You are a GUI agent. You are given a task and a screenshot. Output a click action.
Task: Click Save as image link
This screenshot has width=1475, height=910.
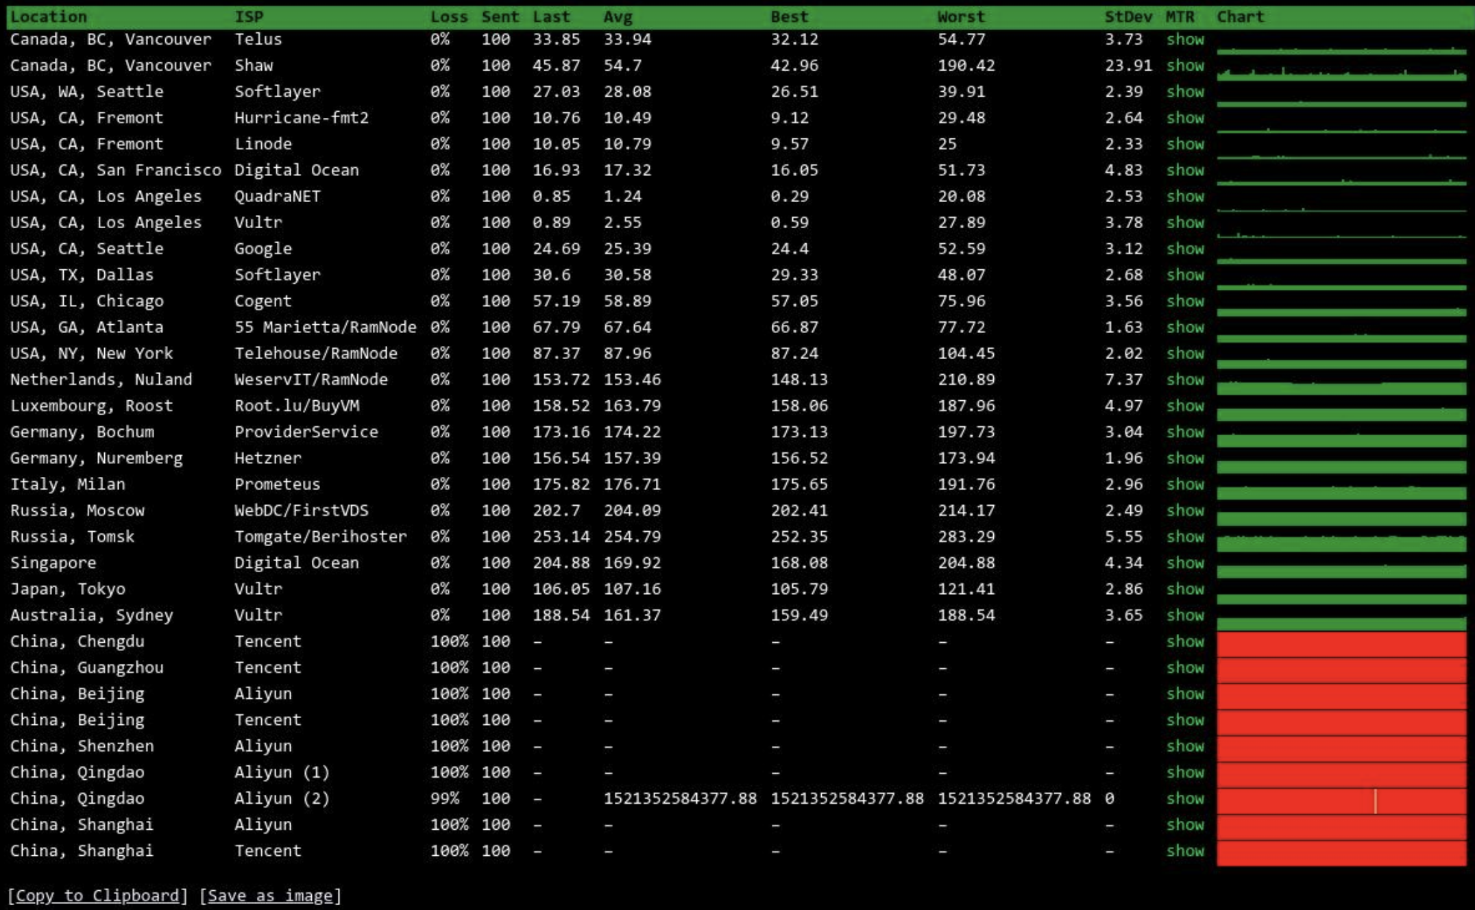click(x=270, y=896)
